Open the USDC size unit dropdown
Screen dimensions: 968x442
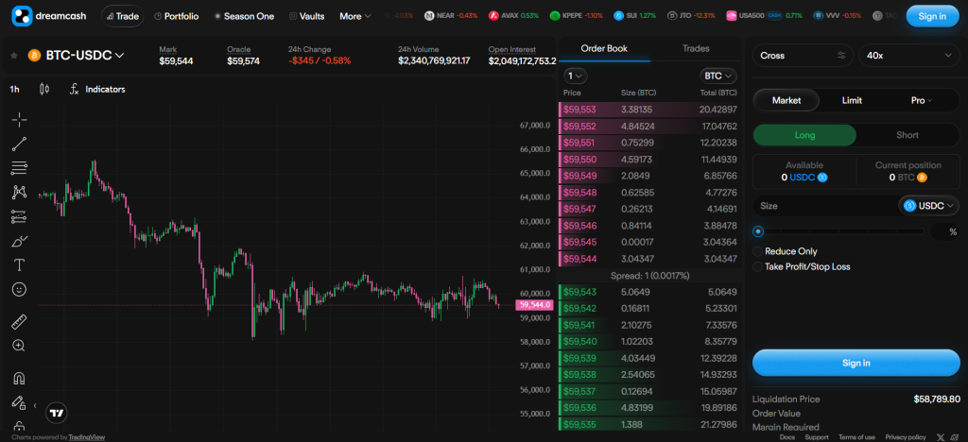pos(928,206)
